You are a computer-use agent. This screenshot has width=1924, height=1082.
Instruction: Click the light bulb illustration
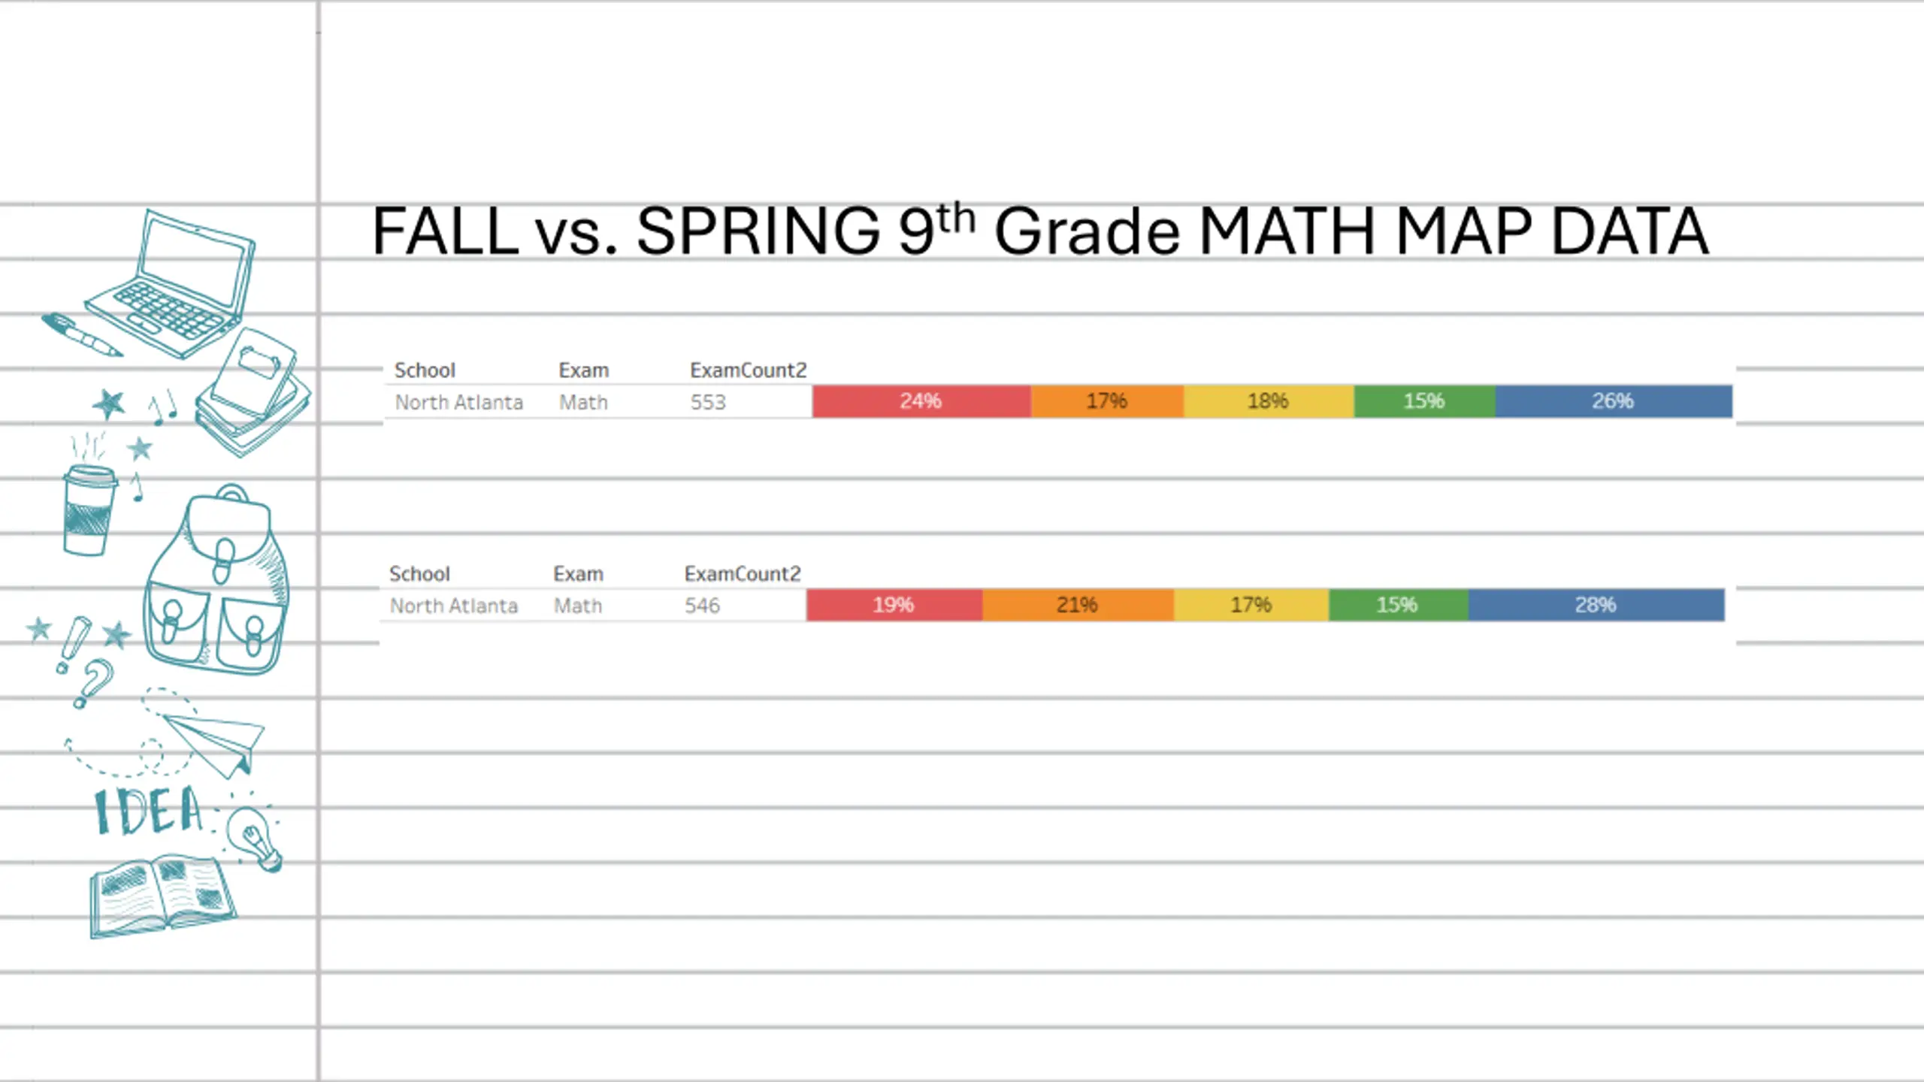256,837
